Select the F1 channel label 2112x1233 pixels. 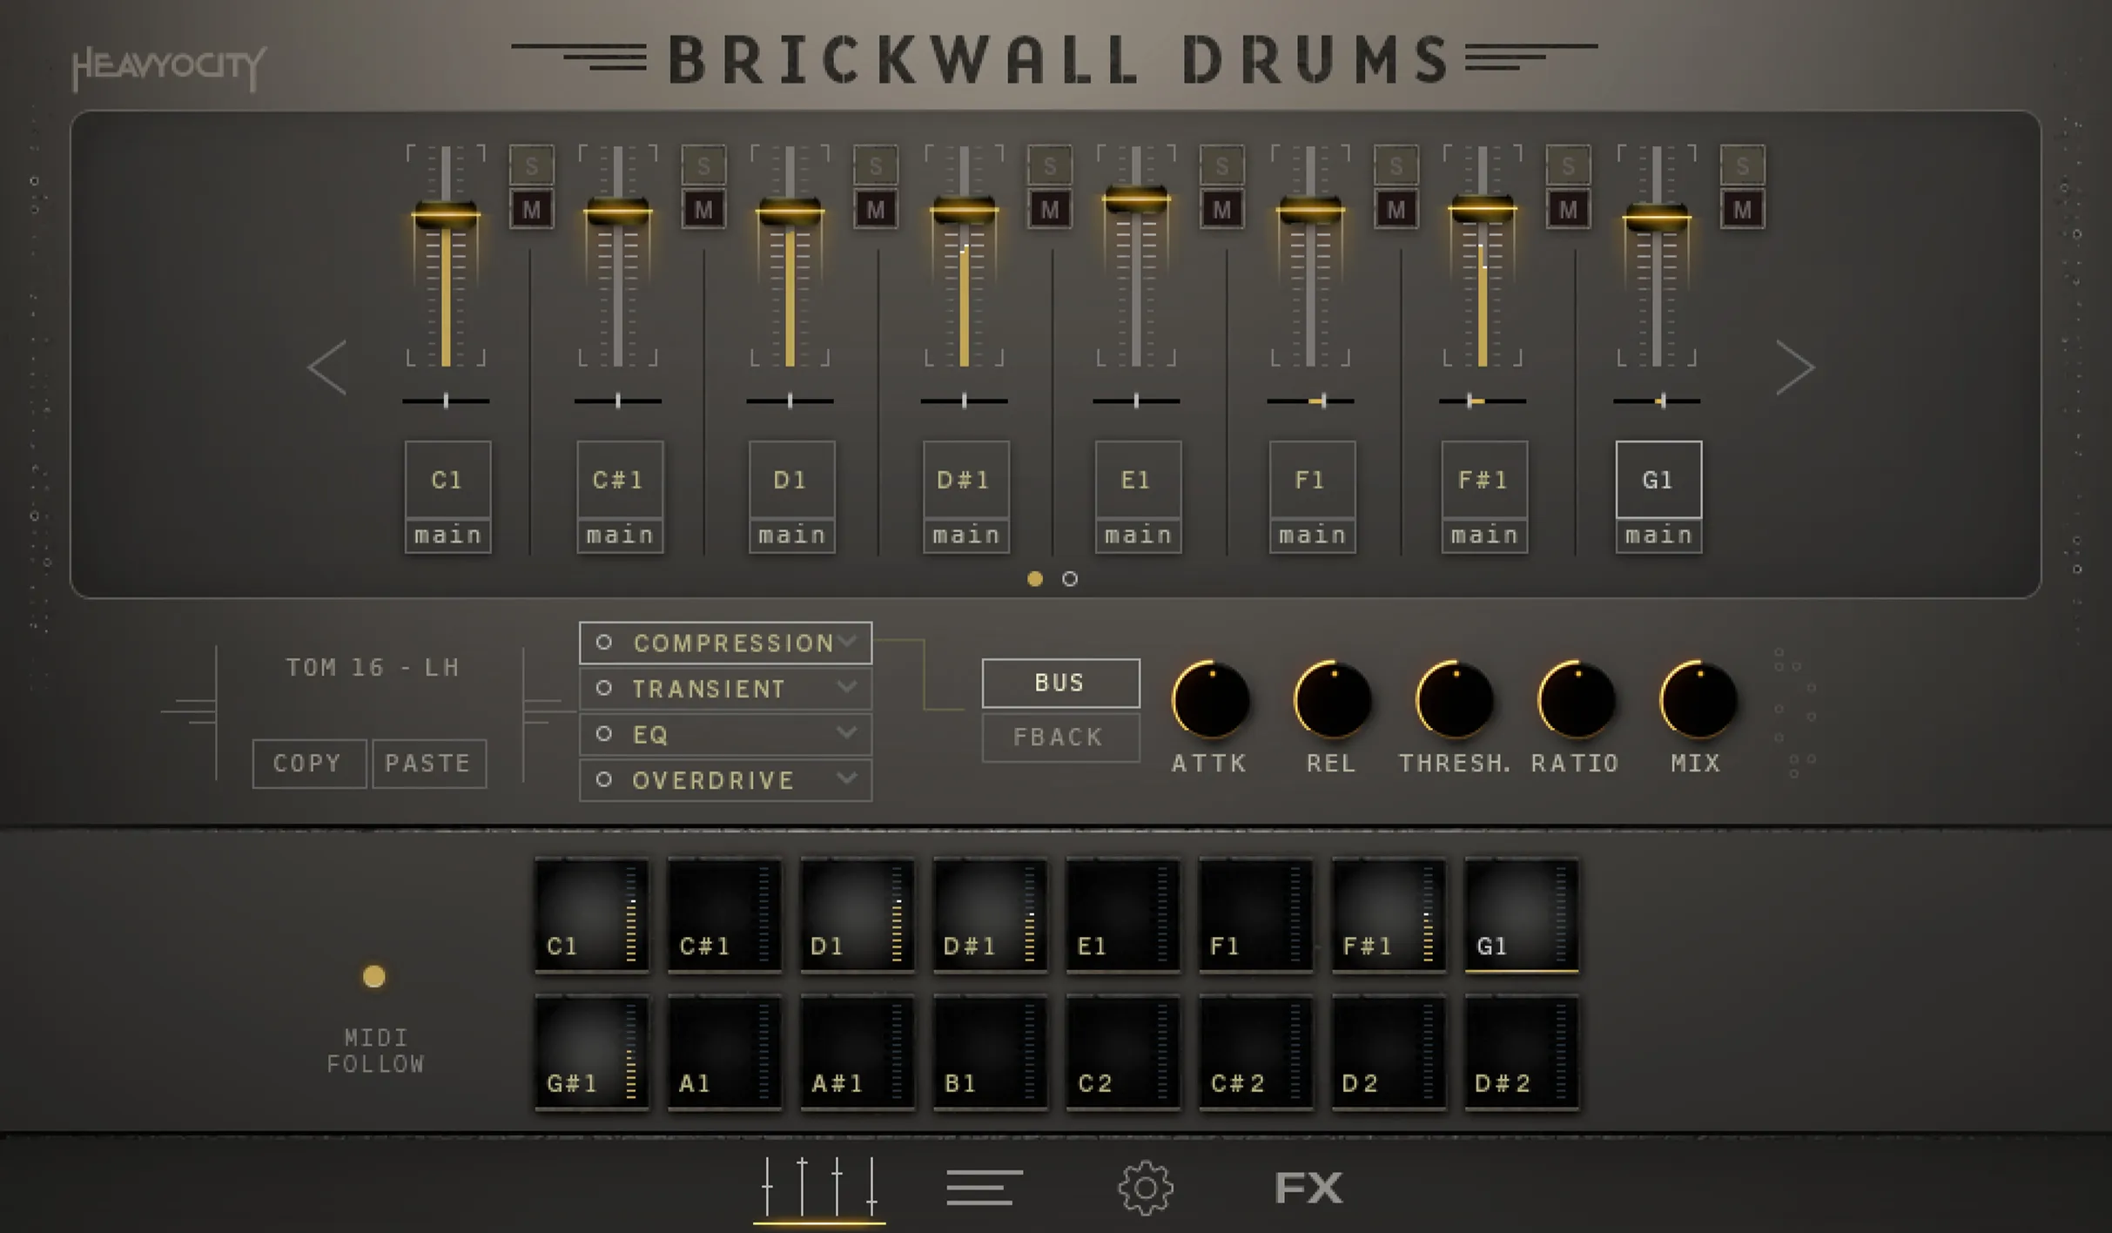1312,480
